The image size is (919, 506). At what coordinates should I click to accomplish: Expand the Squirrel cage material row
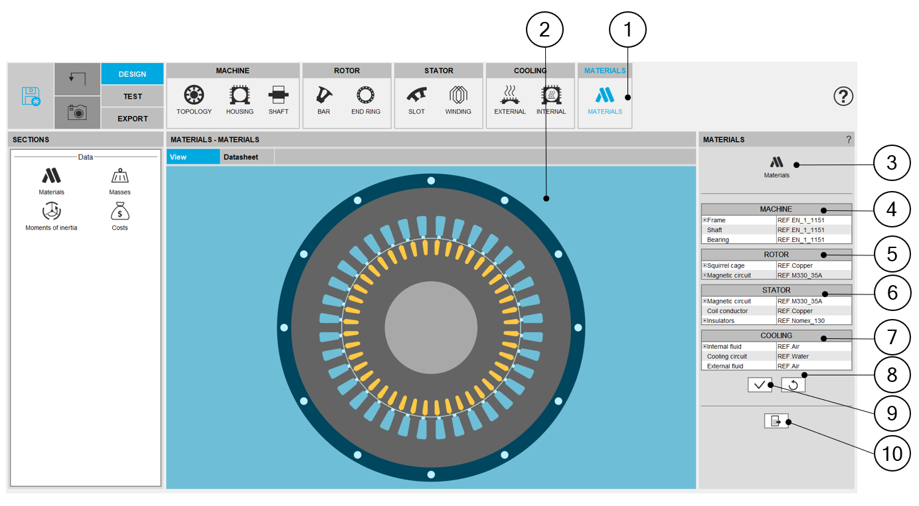click(705, 266)
